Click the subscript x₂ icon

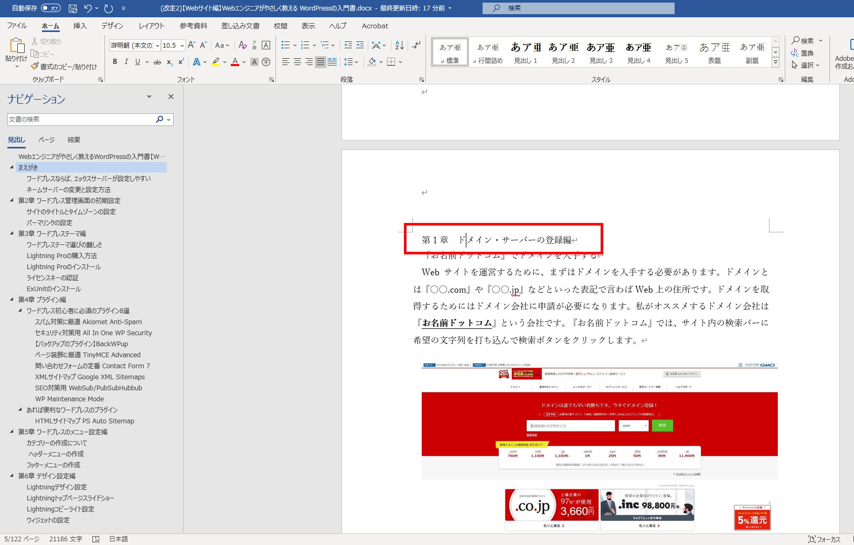point(170,62)
